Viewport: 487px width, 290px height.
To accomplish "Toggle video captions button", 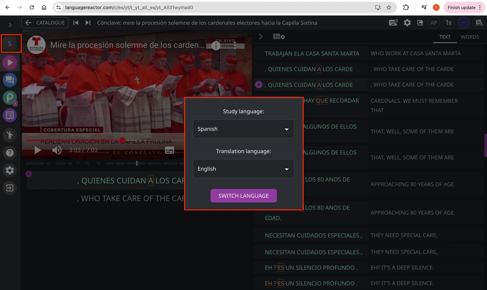I will tap(169, 150).
